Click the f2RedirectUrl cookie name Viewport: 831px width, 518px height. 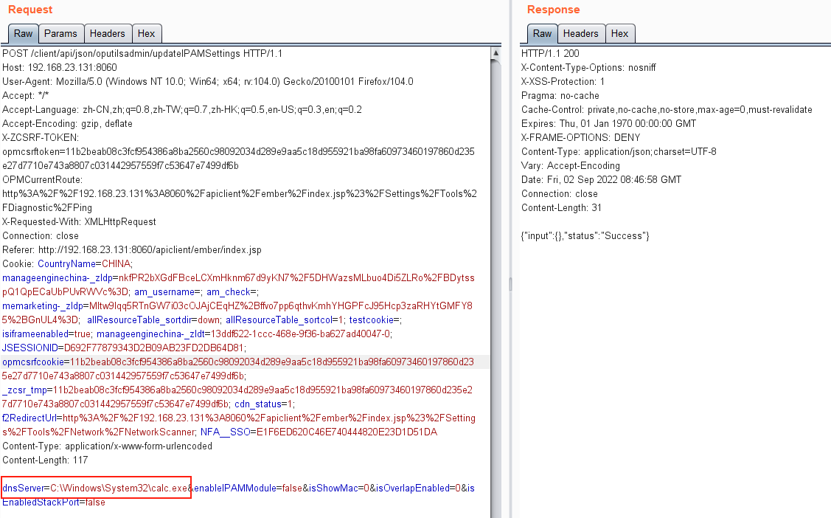[x=29, y=418]
